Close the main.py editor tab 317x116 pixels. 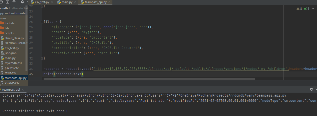click(75, 2)
